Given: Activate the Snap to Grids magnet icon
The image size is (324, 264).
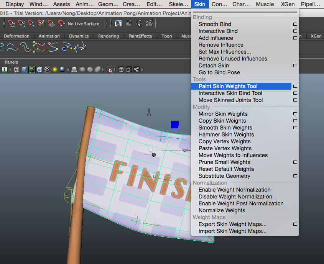Looking at the screenshot, I should coord(12,23).
